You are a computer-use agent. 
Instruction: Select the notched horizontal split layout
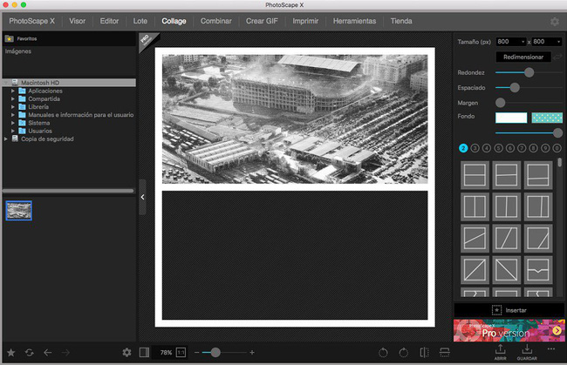pyautogui.click(x=538, y=270)
